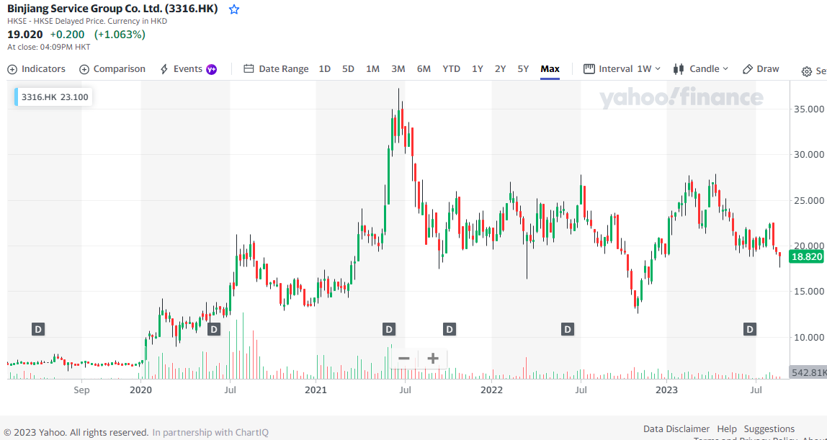The width and height of the screenshot is (827, 440).
Task: Click the 2023 x-axis label
Action: click(666, 390)
